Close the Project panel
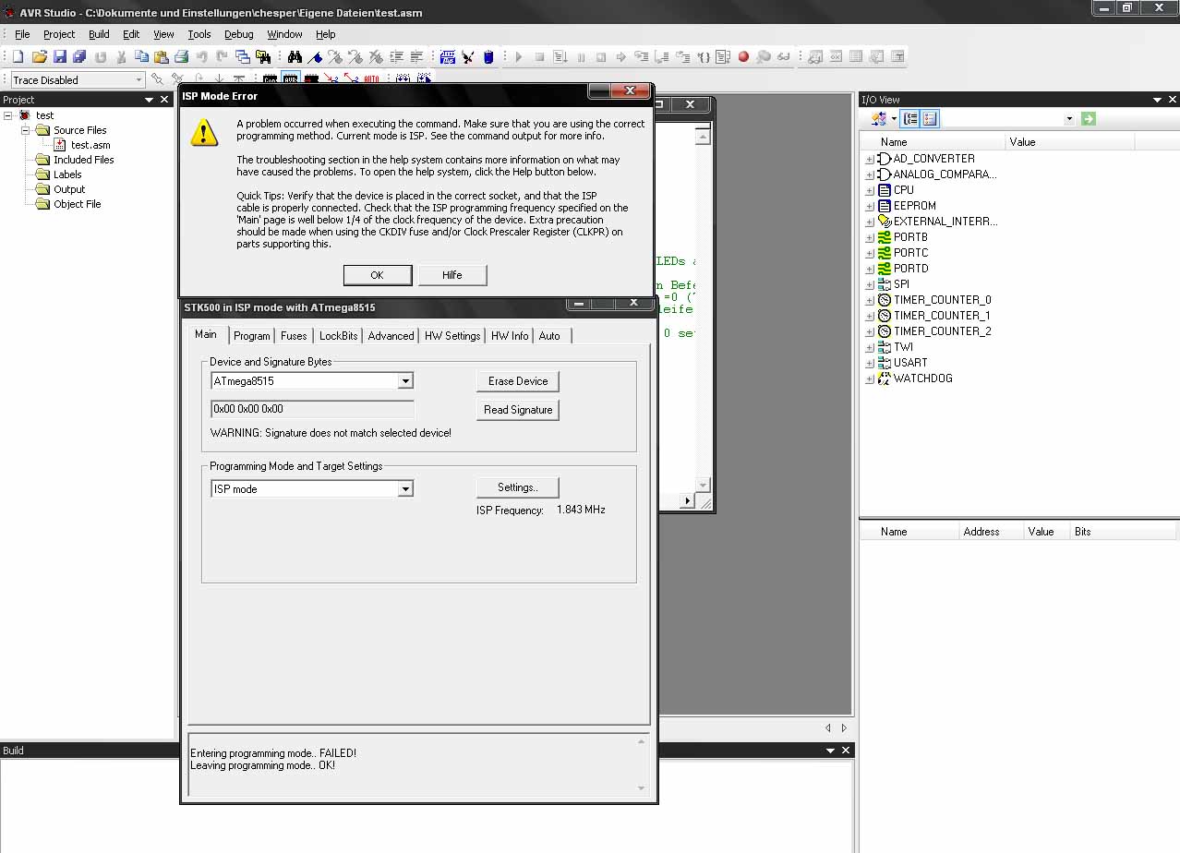 click(x=164, y=100)
